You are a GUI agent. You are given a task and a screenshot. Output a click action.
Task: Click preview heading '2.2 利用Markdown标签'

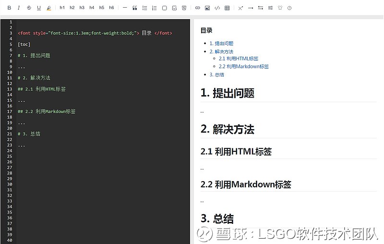click(246, 184)
